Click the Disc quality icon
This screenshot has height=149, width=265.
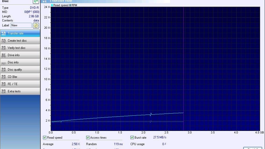click(x=4, y=70)
